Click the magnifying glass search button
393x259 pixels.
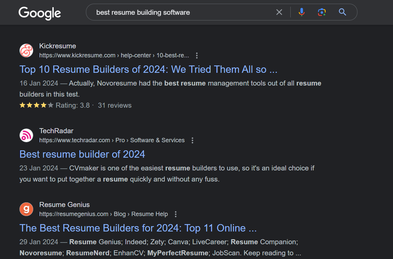pyautogui.click(x=342, y=12)
